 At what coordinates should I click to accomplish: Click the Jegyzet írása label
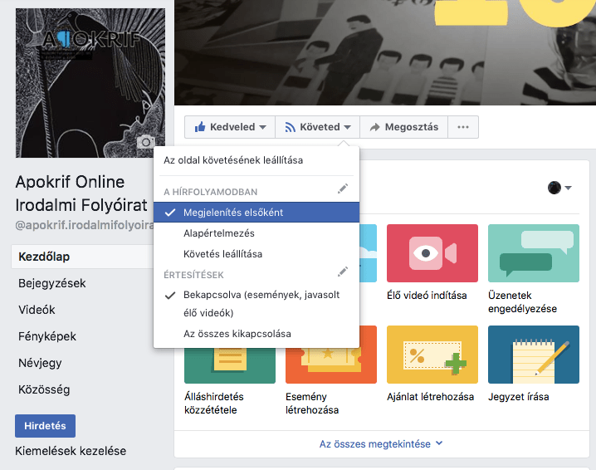[519, 397]
